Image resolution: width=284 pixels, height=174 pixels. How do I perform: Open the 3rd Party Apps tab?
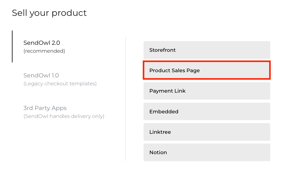(45, 108)
